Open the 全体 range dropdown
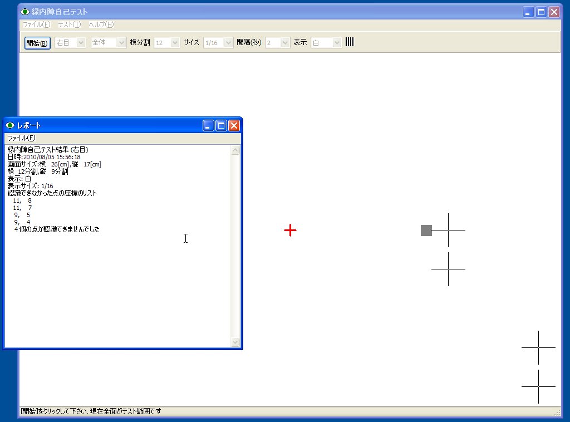Screen dimensions: 570x422 click(109, 42)
